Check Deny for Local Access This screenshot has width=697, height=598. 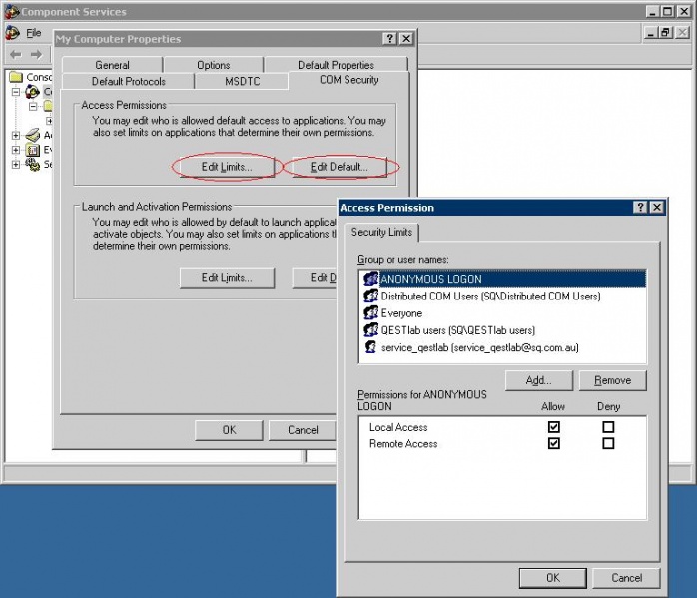(608, 427)
